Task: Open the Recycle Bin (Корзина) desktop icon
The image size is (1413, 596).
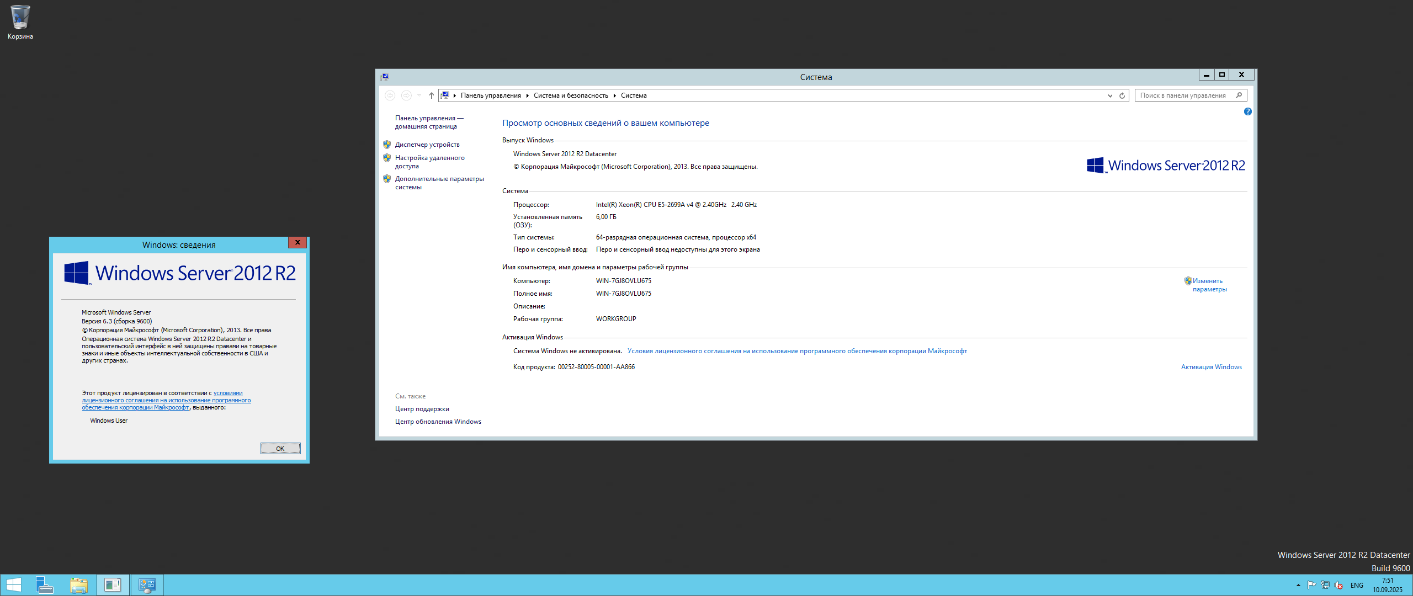Action: [20, 22]
